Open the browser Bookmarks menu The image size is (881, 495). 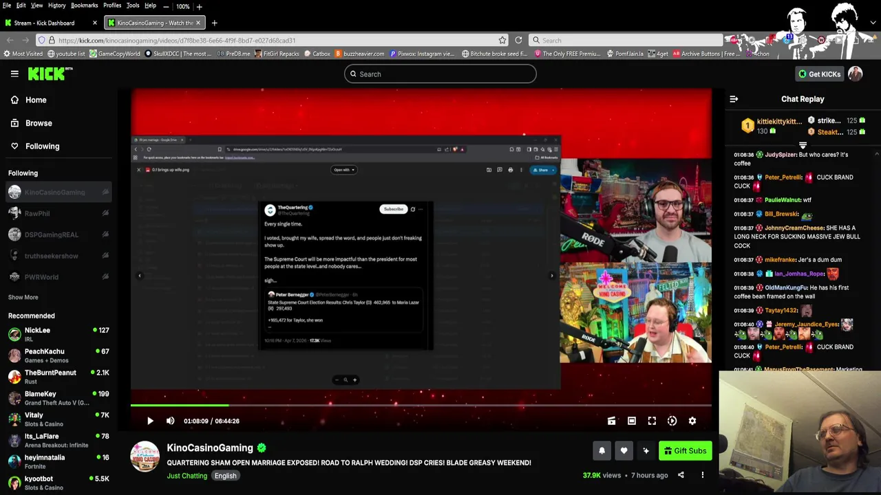point(84,5)
